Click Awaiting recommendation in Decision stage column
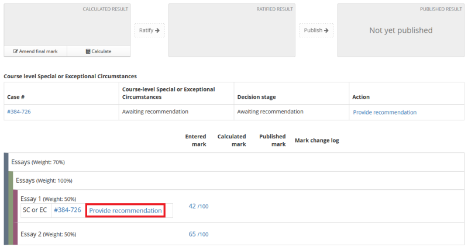 pyautogui.click(x=270, y=112)
